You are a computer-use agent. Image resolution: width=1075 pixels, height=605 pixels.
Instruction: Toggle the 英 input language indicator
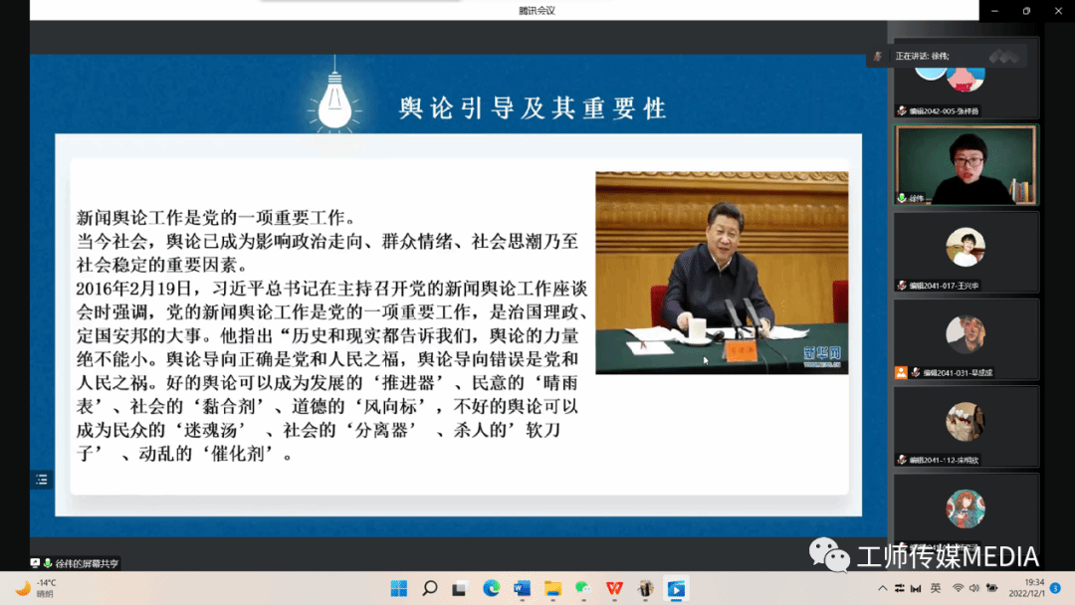(x=936, y=588)
